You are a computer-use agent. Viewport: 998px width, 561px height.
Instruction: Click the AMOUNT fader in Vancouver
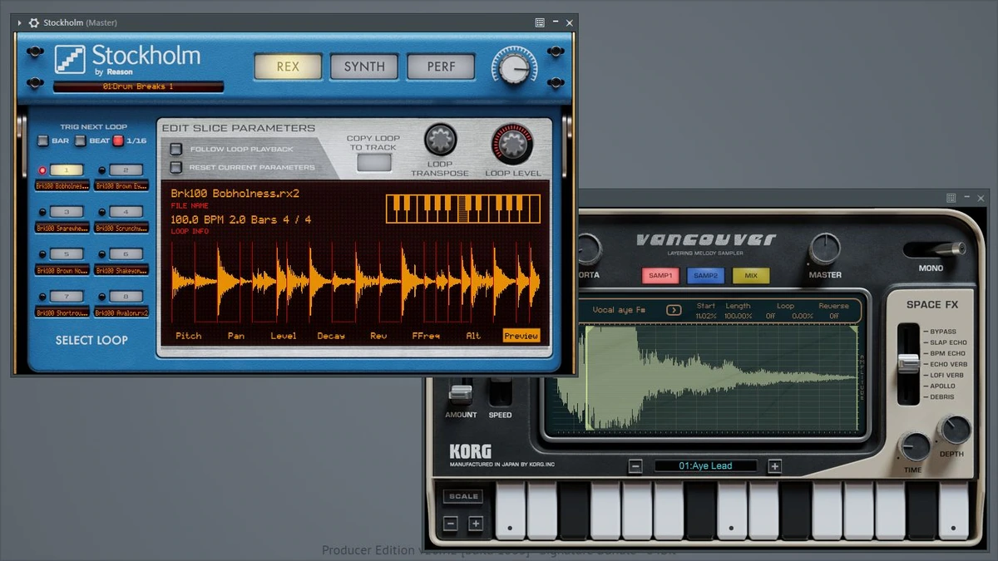[x=460, y=393]
